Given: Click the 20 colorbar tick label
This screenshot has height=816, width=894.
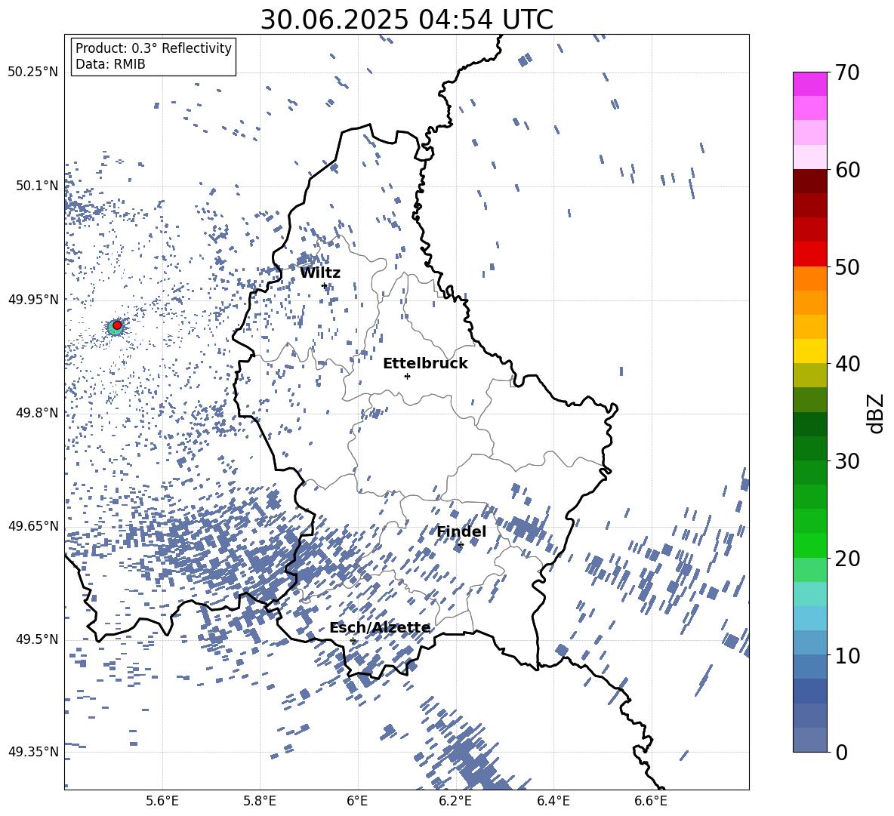Looking at the screenshot, I should coord(847,558).
